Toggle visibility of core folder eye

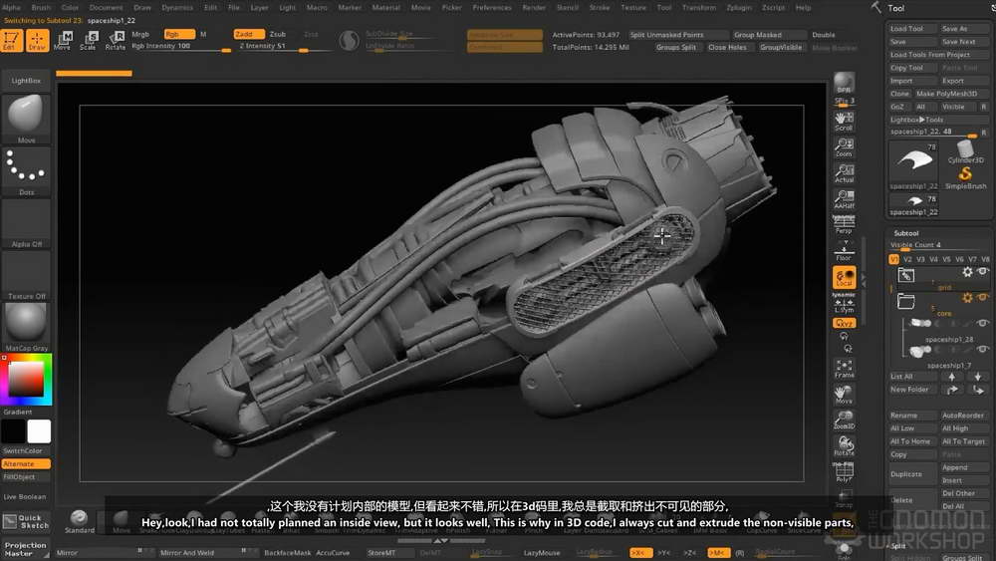click(x=982, y=297)
